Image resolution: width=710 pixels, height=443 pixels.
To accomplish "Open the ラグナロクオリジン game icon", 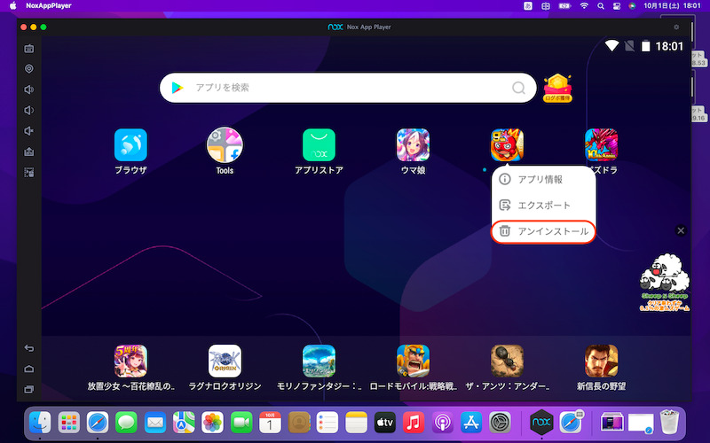I will [x=225, y=361].
